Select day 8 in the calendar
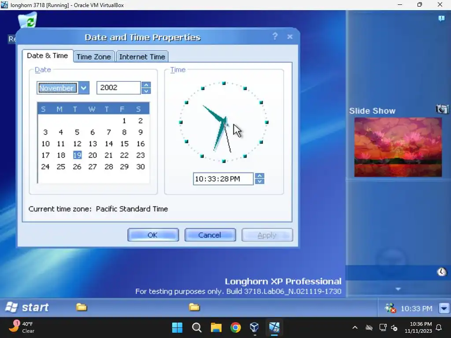This screenshot has height=338, width=451. [x=124, y=132]
